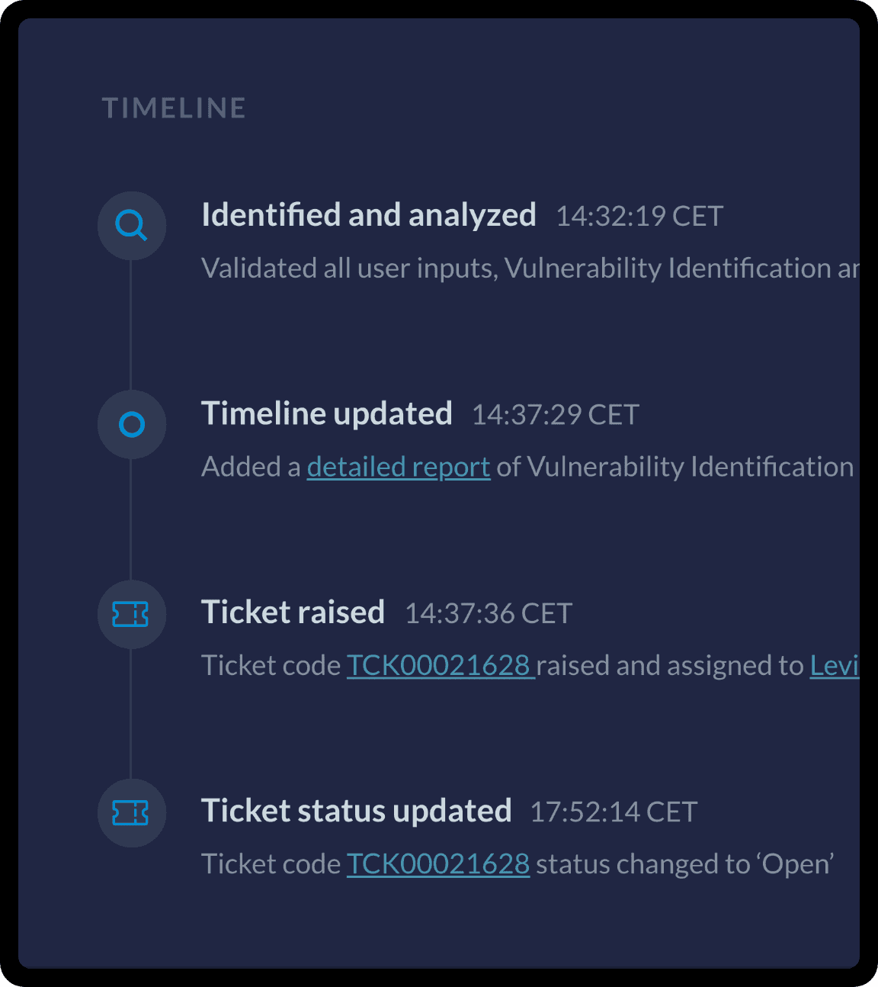Click the magnifier icon for Identified and analyzed
Image resolution: width=878 pixels, height=987 pixels.
131,226
